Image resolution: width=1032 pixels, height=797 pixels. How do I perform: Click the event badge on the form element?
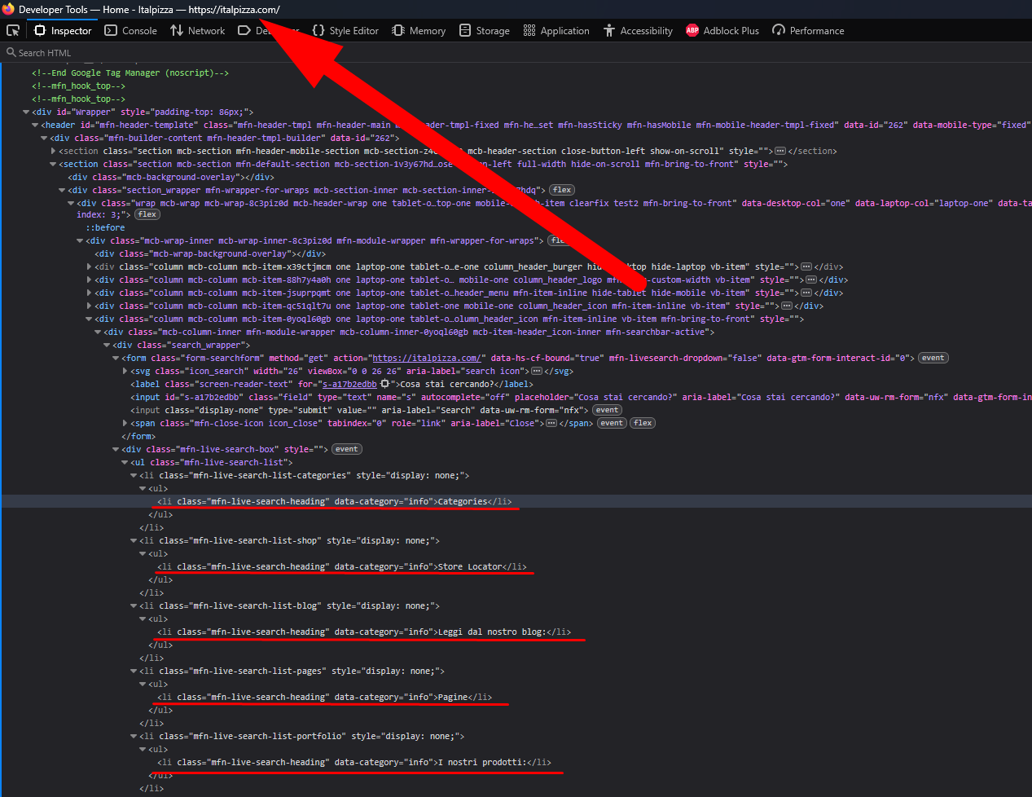tap(933, 359)
